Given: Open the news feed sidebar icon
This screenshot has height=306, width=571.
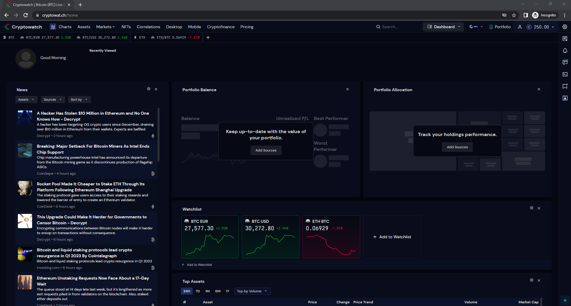Looking at the screenshot, I should (565, 39).
